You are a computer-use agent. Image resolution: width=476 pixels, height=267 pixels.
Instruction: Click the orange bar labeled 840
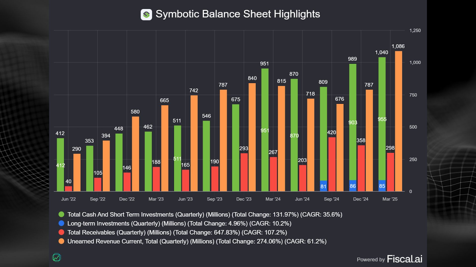252,137
